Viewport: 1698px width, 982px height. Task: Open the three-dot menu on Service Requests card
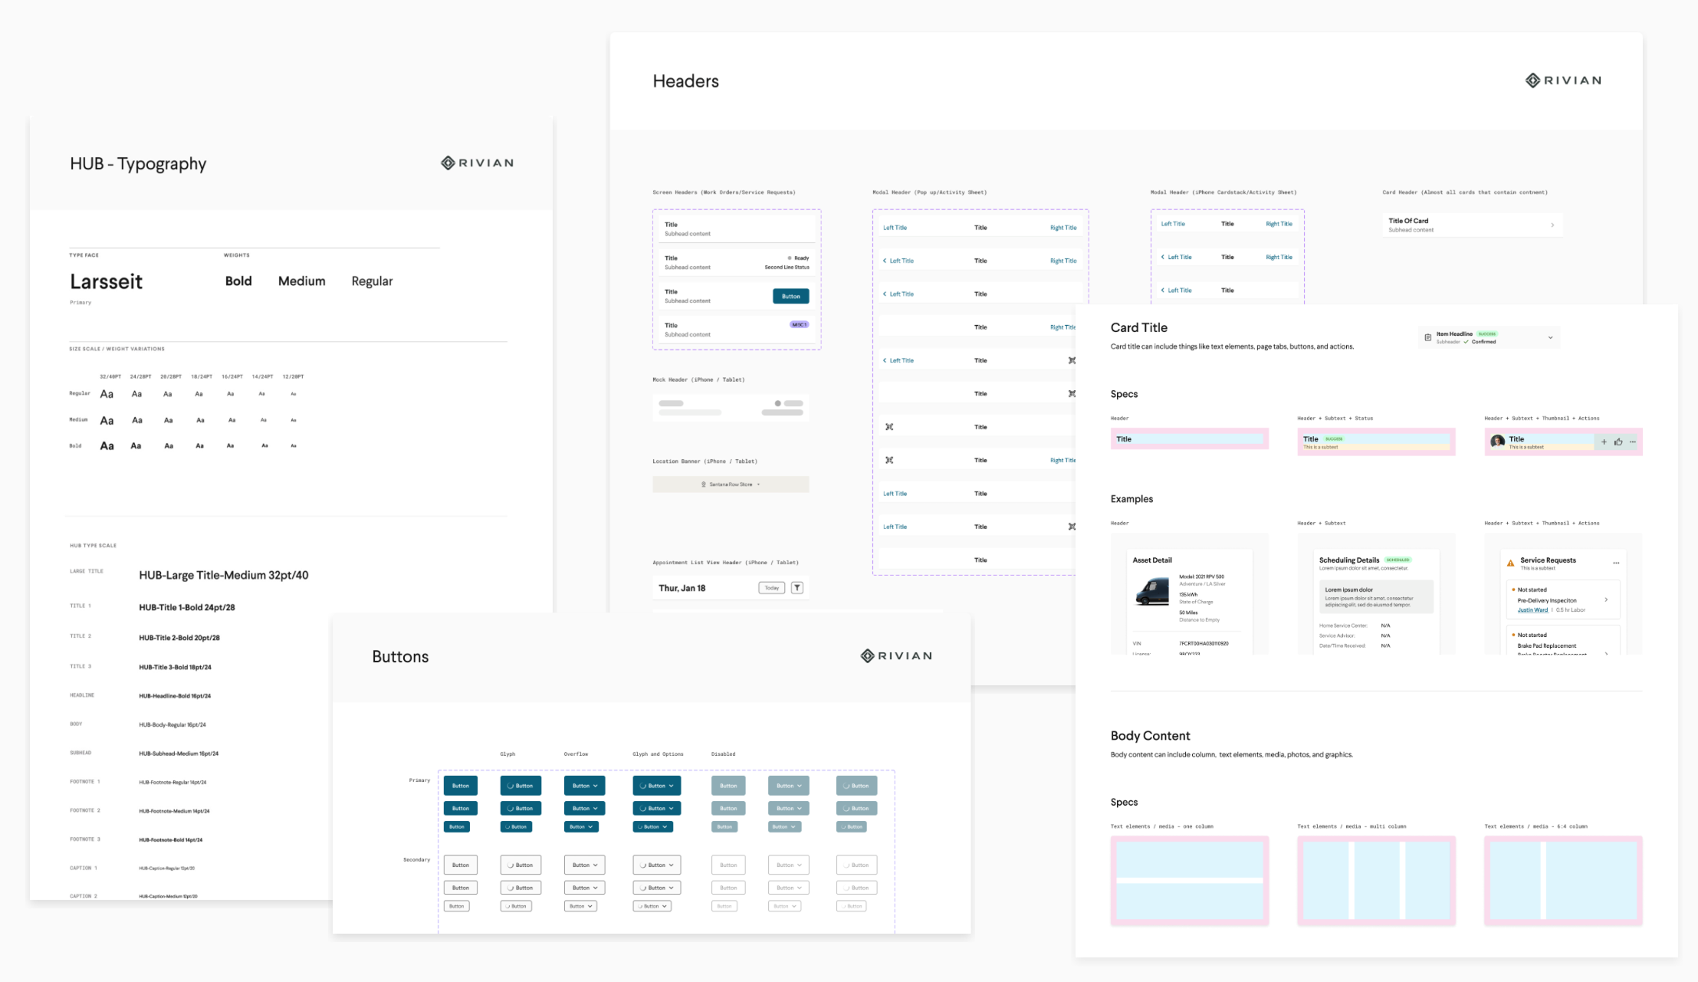point(1616,563)
